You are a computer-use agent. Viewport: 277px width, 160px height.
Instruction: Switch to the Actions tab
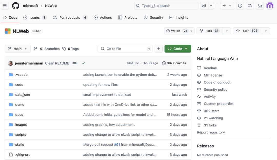(x=103, y=17)
